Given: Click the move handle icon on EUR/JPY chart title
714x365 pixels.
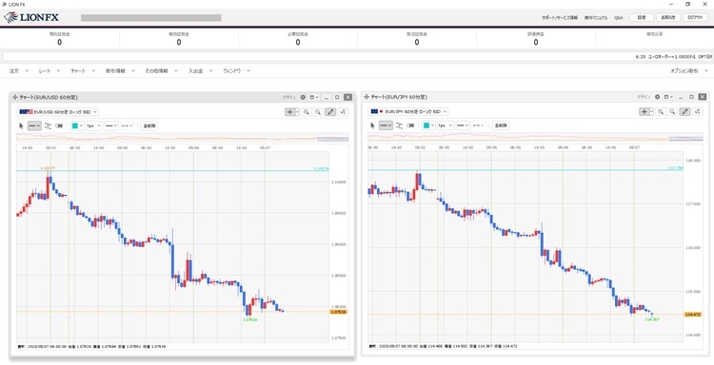Looking at the screenshot, I should (367, 97).
